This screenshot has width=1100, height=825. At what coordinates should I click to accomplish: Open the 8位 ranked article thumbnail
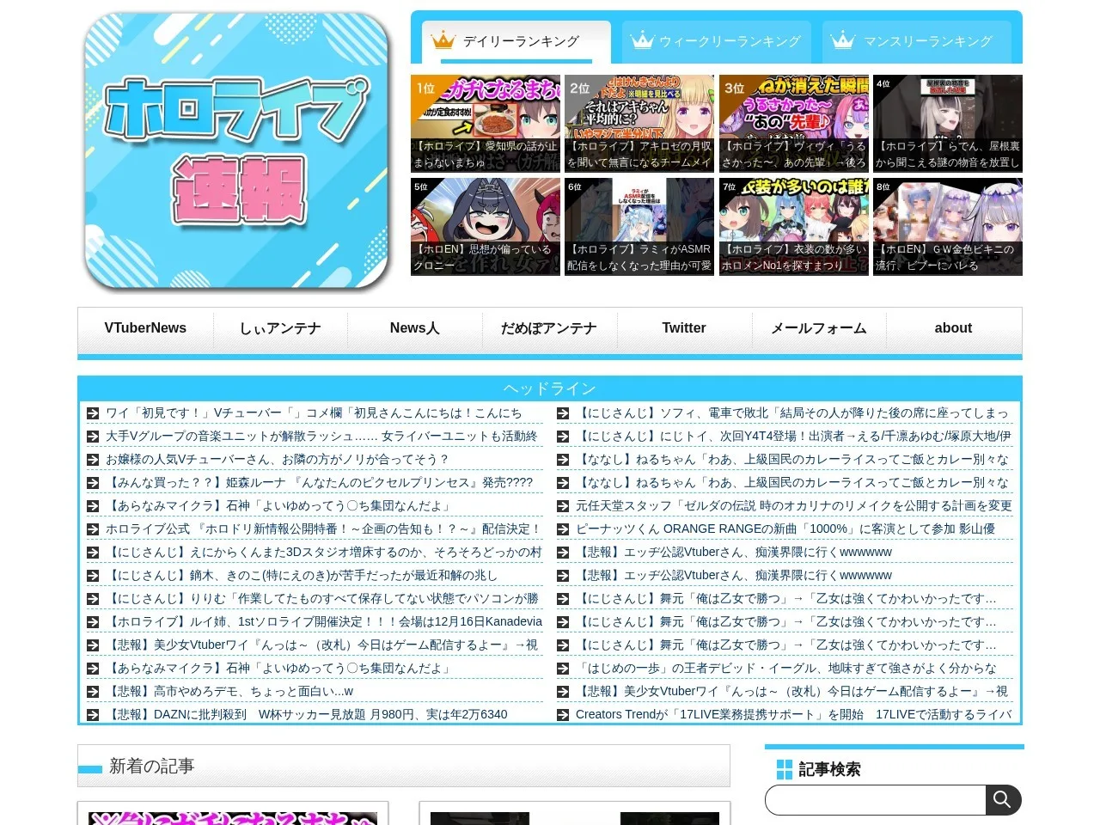948,227
